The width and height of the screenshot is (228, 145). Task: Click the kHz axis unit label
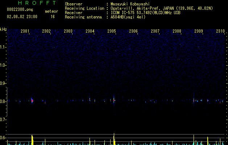pyautogui.click(x=3, y=29)
